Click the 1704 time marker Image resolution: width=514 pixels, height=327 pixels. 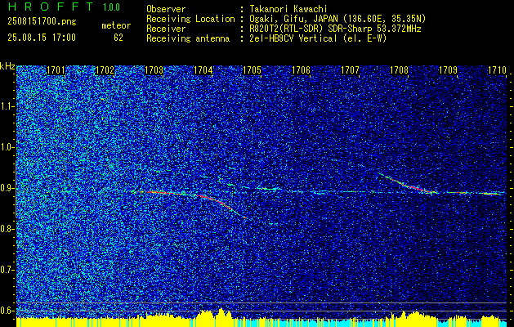point(203,70)
